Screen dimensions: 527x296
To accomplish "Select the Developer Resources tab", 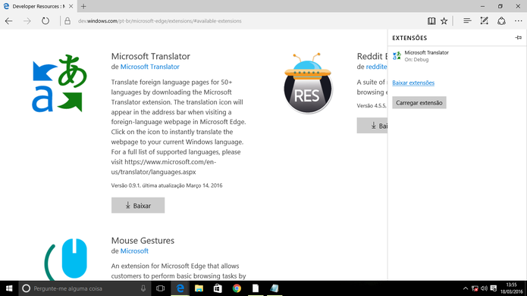I will click(38, 6).
